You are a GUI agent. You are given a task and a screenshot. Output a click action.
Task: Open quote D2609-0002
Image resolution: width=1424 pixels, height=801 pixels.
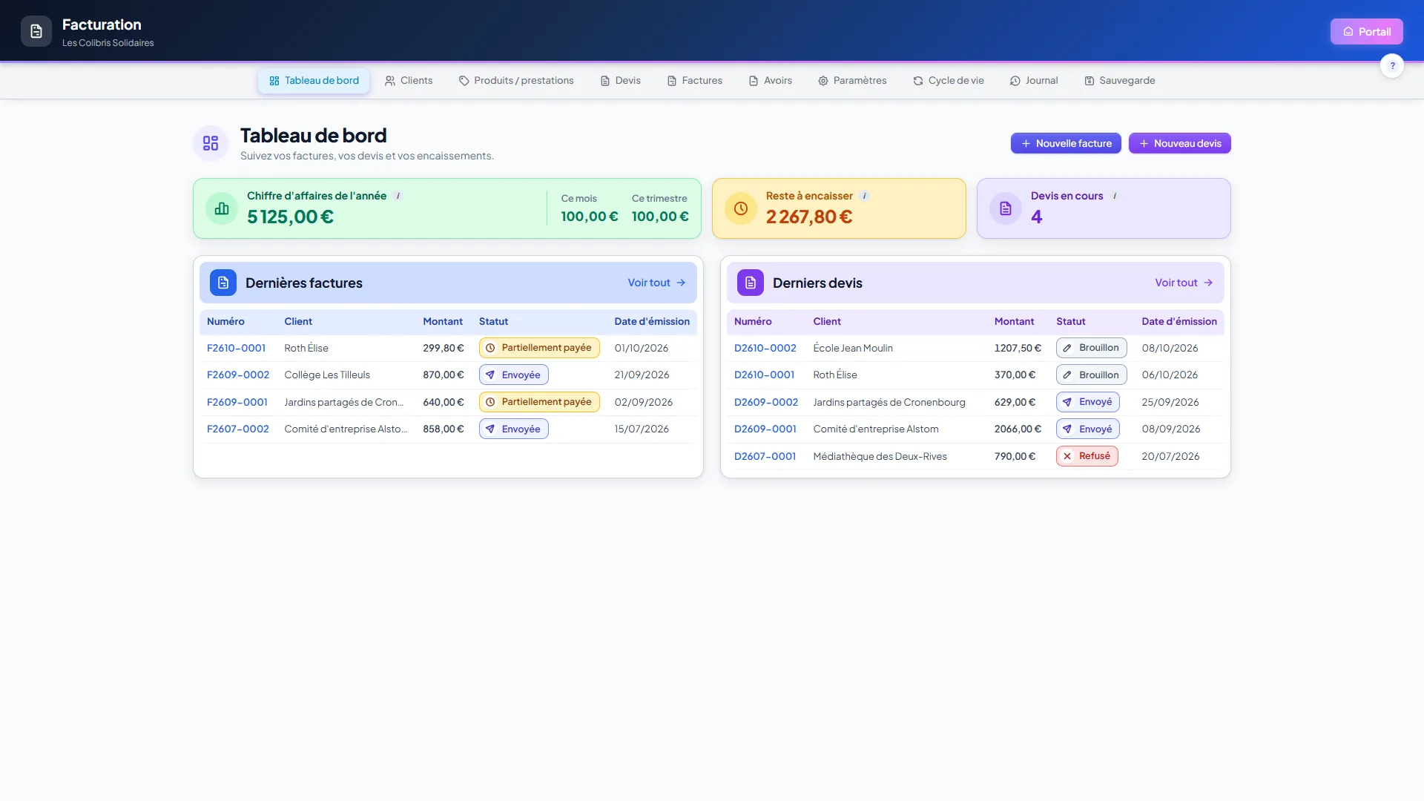pyautogui.click(x=766, y=402)
